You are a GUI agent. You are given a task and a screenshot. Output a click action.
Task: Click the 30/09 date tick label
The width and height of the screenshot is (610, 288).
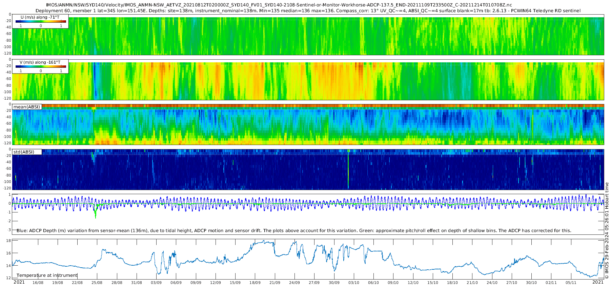(334, 283)
